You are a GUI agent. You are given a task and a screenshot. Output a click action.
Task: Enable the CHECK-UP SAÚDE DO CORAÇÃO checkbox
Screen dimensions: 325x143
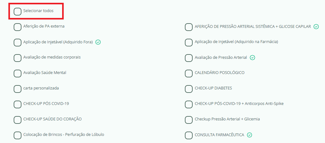(x=18, y=120)
